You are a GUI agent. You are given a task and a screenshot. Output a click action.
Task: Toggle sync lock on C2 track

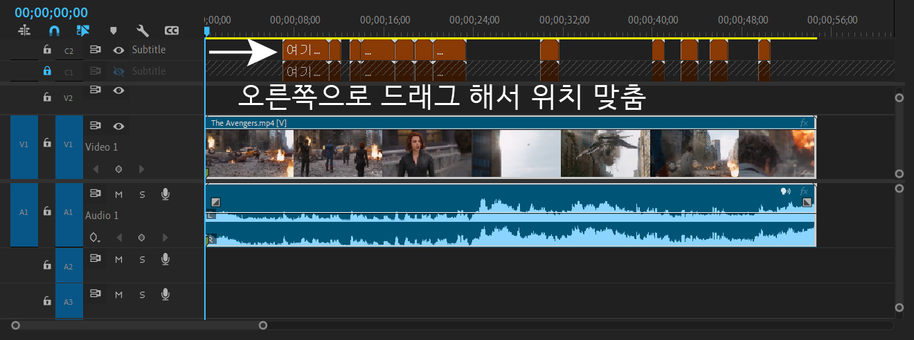tap(96, 50)
